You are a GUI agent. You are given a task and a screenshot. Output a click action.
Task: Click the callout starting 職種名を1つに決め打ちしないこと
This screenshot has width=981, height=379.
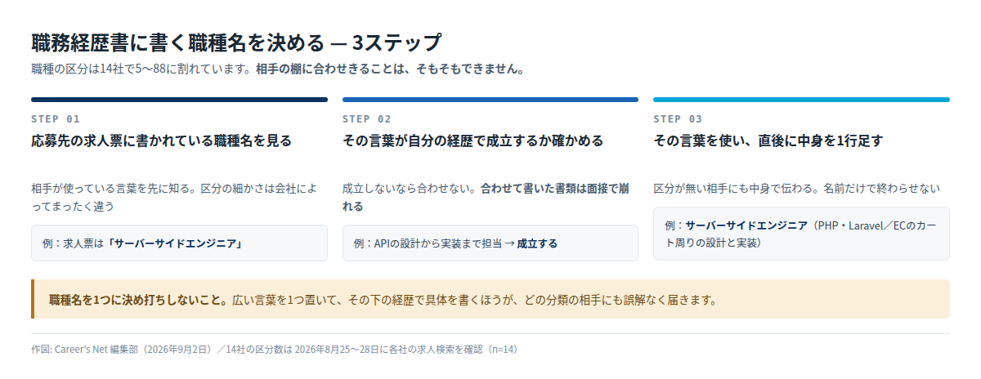[x=490, y=299]
